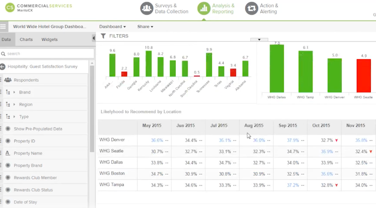Select the Property ID radio icon
The width and height of the screenshot is (376, 208).
tap(8, 141)
